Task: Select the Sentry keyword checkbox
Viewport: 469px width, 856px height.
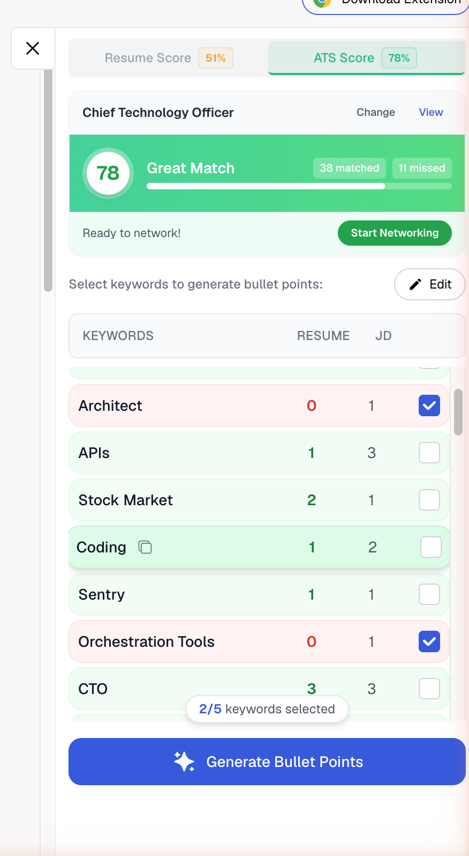Action: pos(429,594)
